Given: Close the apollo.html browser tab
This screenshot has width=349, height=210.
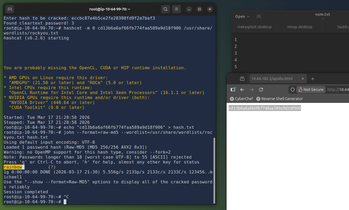Looking at the screenshot, I should click(303, 79).
